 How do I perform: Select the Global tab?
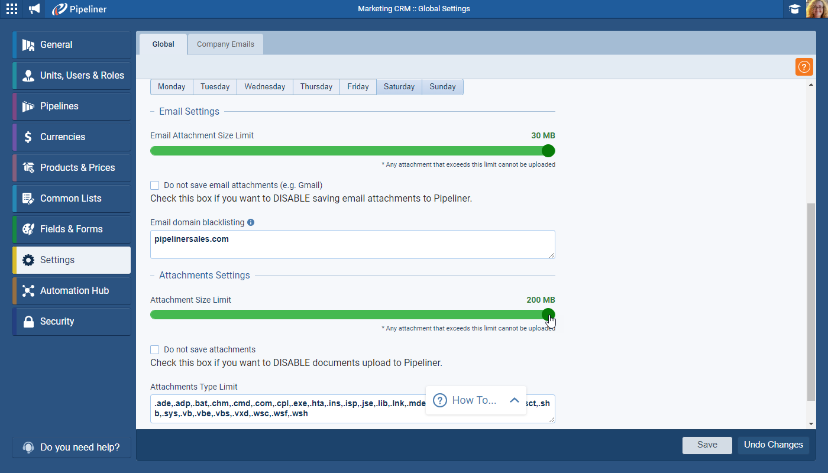coord(163,44)
